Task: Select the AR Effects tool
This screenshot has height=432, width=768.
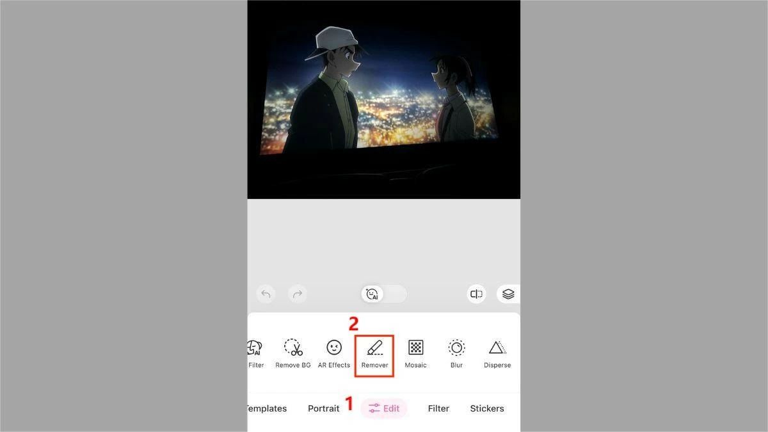Action: click(333, 352)
